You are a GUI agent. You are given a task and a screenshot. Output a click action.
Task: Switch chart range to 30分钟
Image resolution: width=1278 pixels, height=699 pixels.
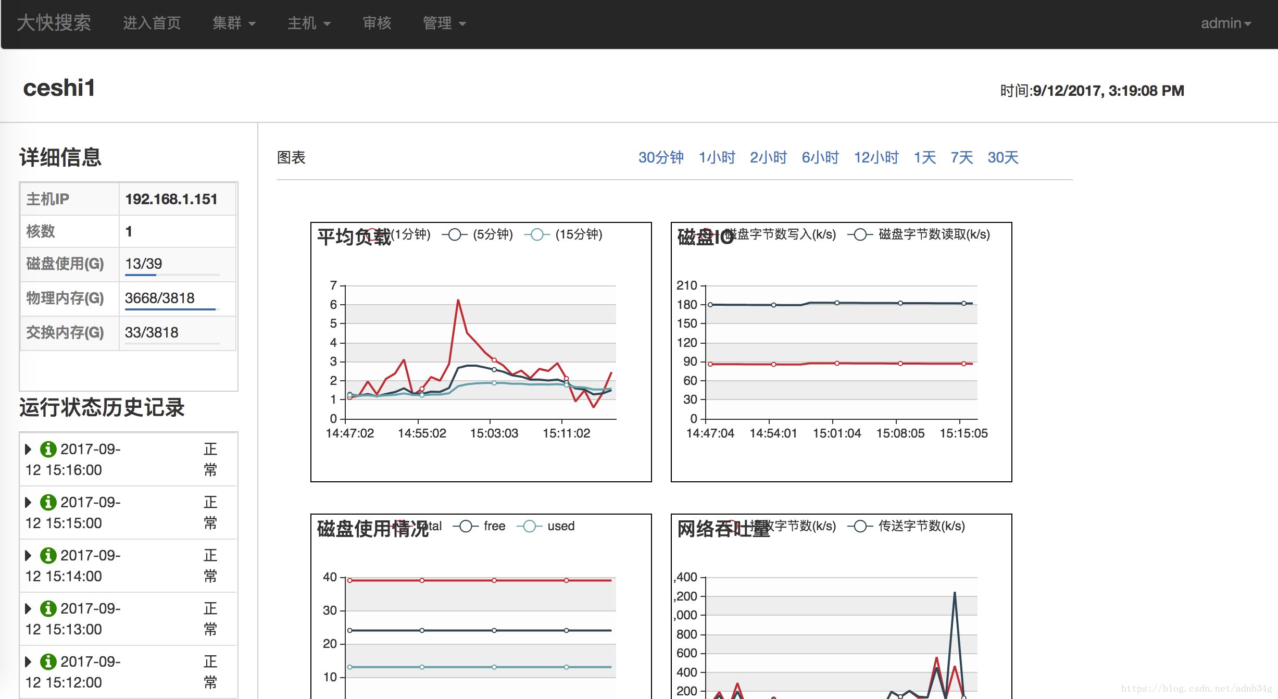click(x=661, y=157)
